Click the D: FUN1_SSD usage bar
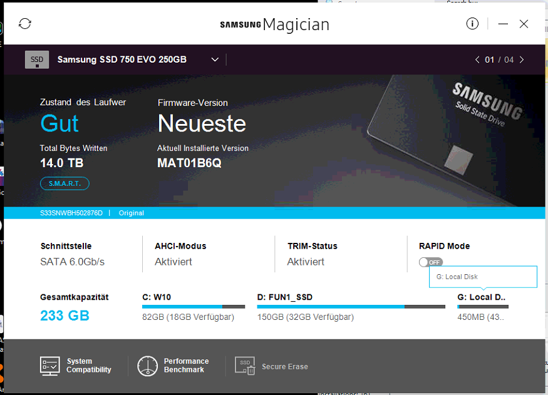Viewport: 548px width, 395px height. [351, 307]
